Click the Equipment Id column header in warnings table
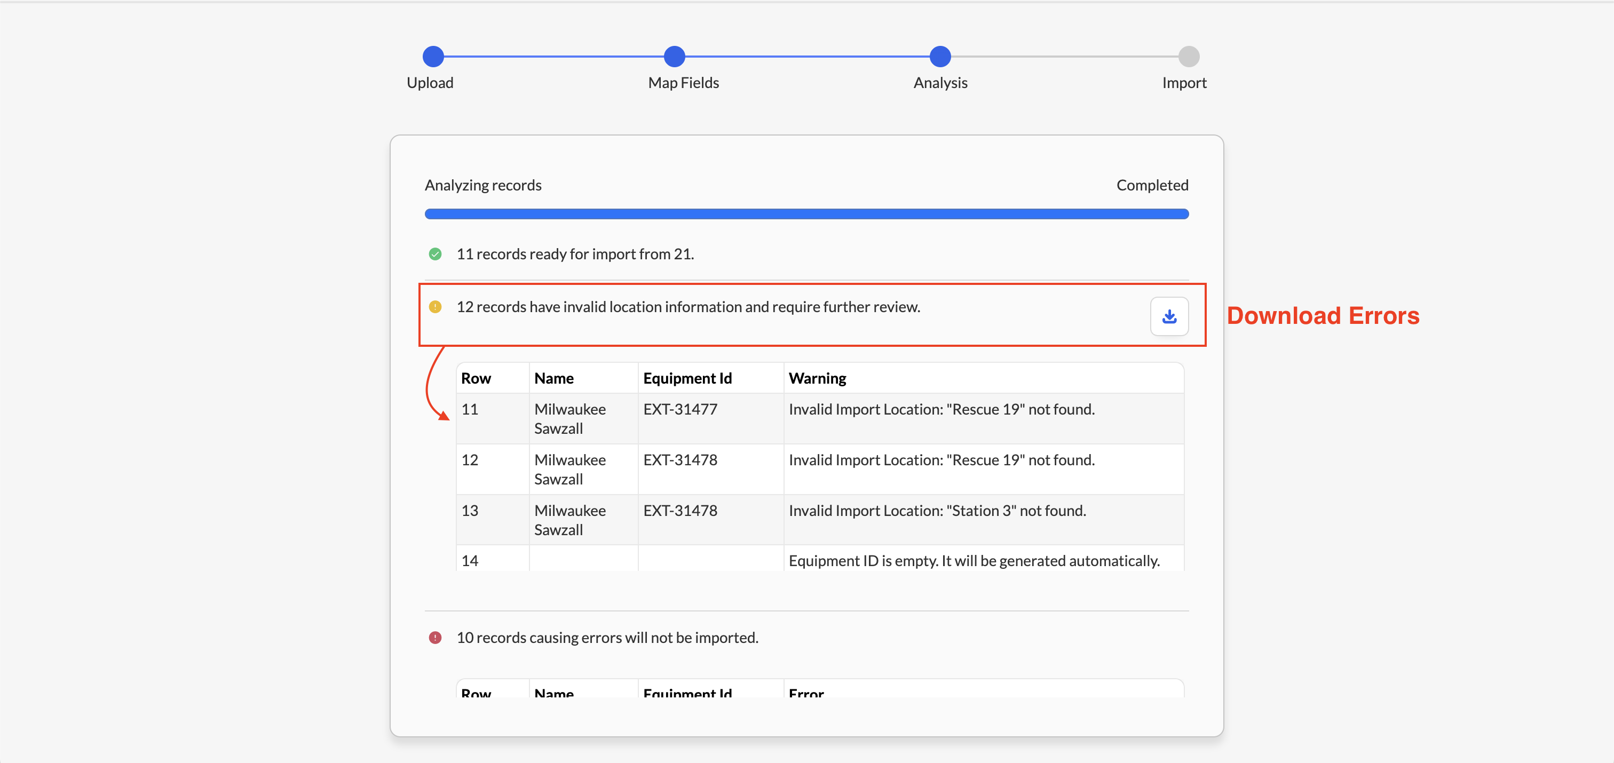 click(x=687, y=378)
